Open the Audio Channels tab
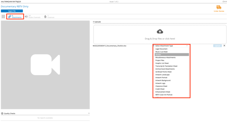 point(33,17)
